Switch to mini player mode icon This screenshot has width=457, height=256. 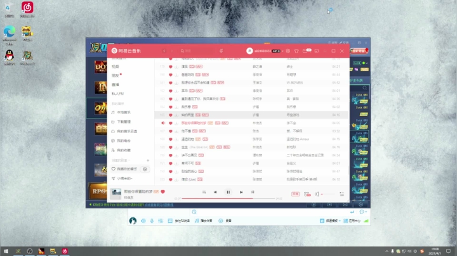click(317, 51)
